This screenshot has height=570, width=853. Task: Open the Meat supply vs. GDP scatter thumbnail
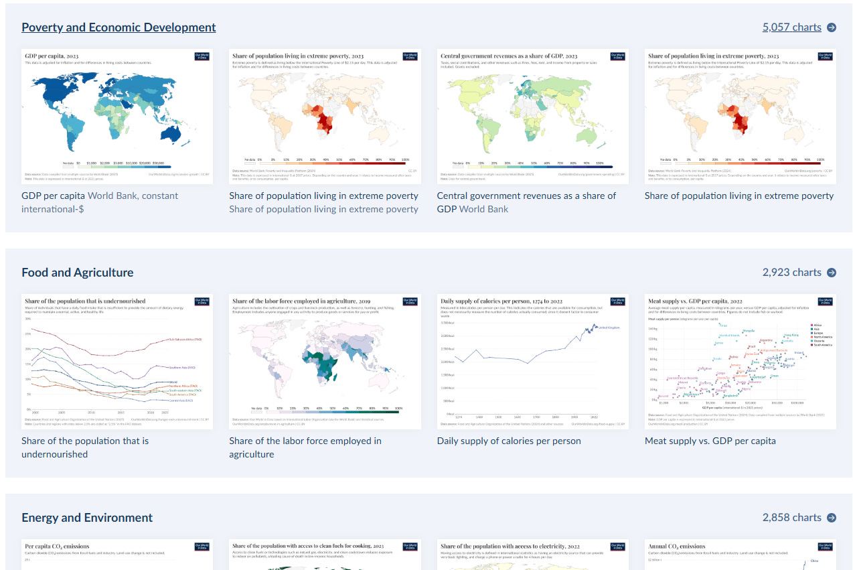[x=741, y=362]
